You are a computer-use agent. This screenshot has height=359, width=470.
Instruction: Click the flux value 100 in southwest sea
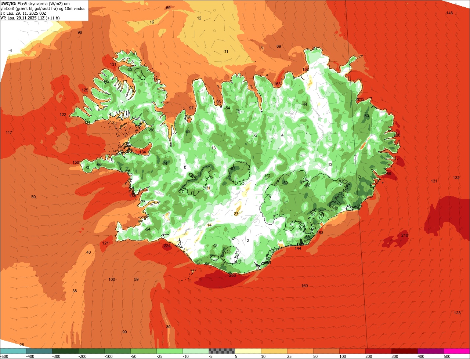(x=112, y=280)
